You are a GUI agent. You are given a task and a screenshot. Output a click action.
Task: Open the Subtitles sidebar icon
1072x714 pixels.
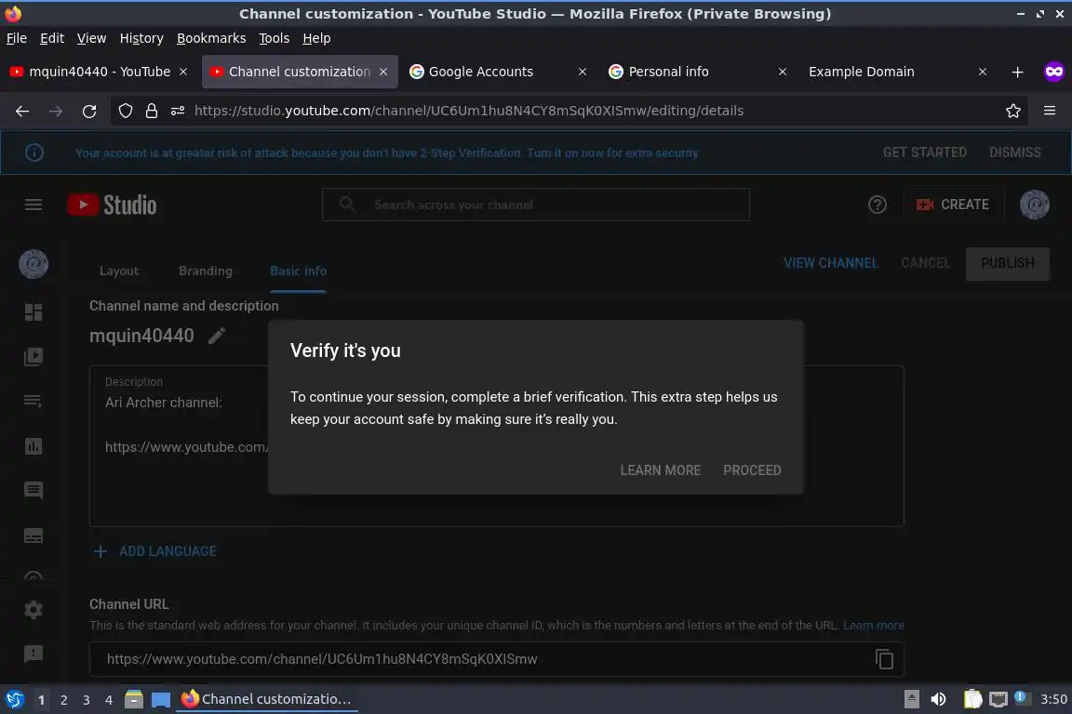click(x=33, y=535)
